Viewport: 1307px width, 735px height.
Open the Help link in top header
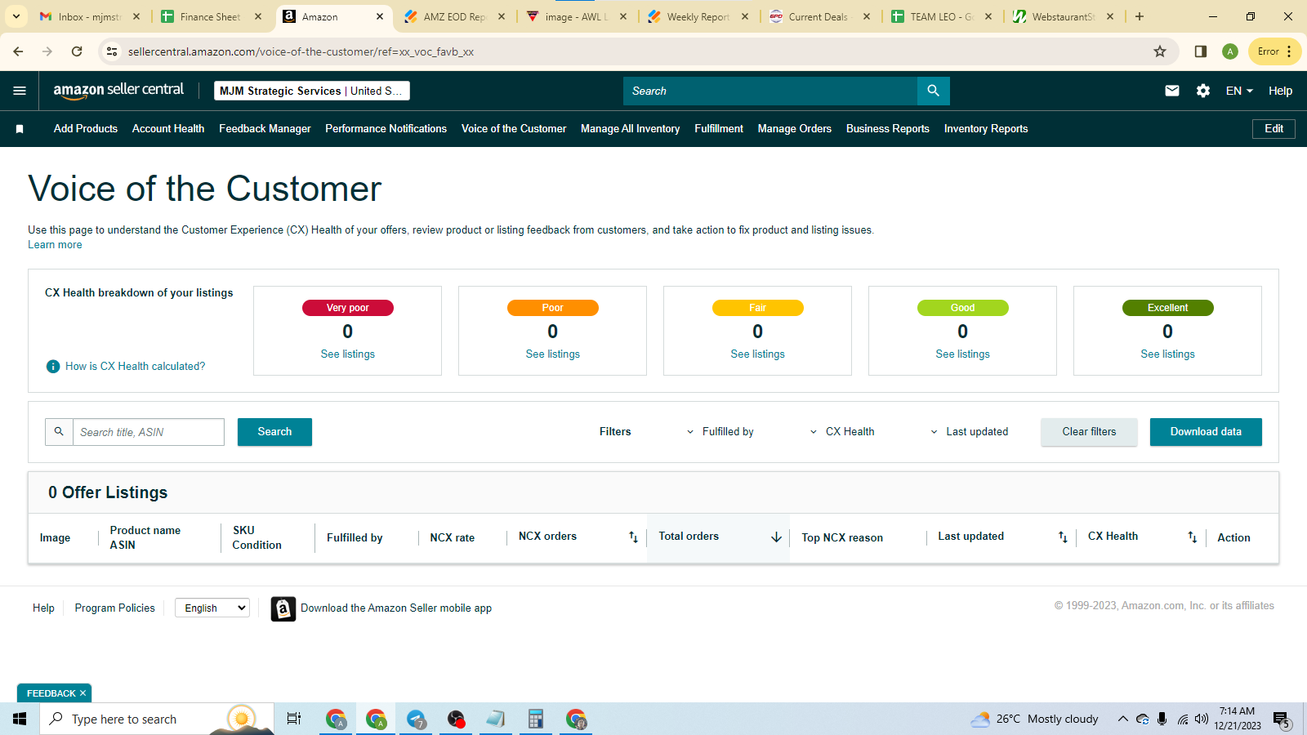(1280, 91)
